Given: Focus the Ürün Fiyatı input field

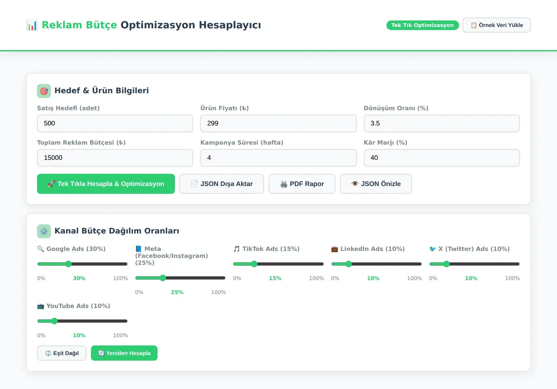Looking at the screenshot, I should coord(278,124).
